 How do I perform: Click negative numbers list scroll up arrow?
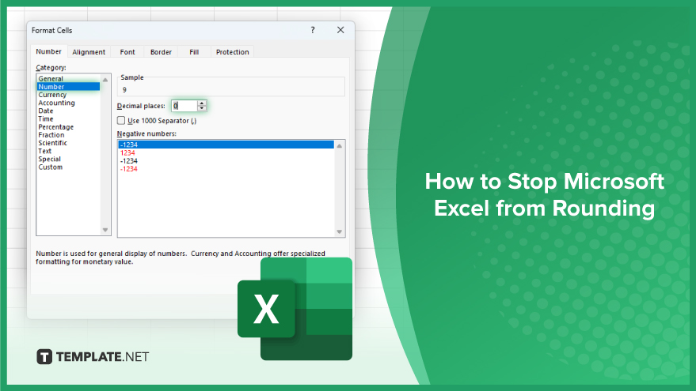pyautogui.click(x=340, y=145)
